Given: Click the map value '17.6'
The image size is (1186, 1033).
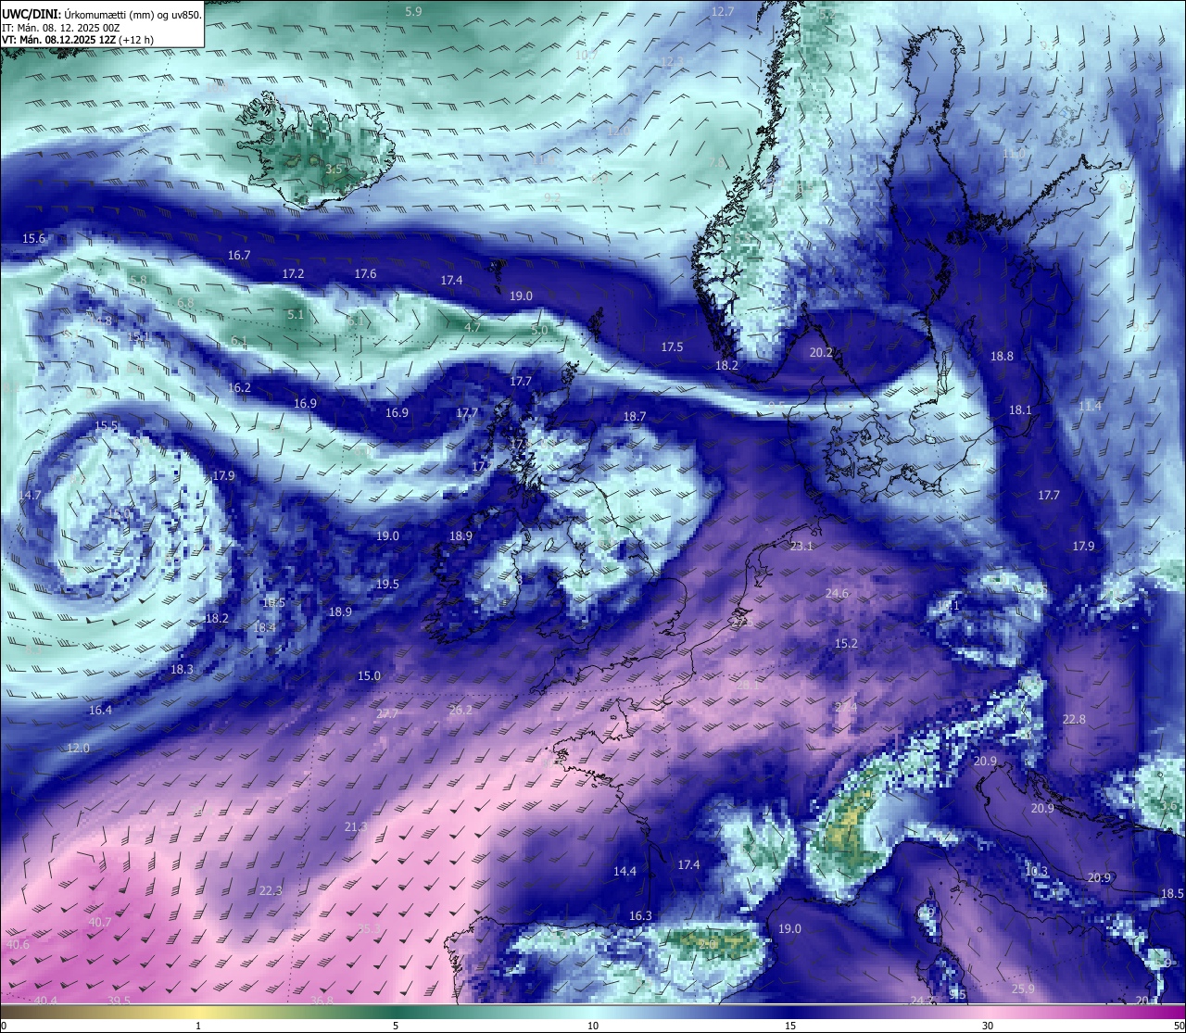Looking at the screenshot, I should pos(365,274).
